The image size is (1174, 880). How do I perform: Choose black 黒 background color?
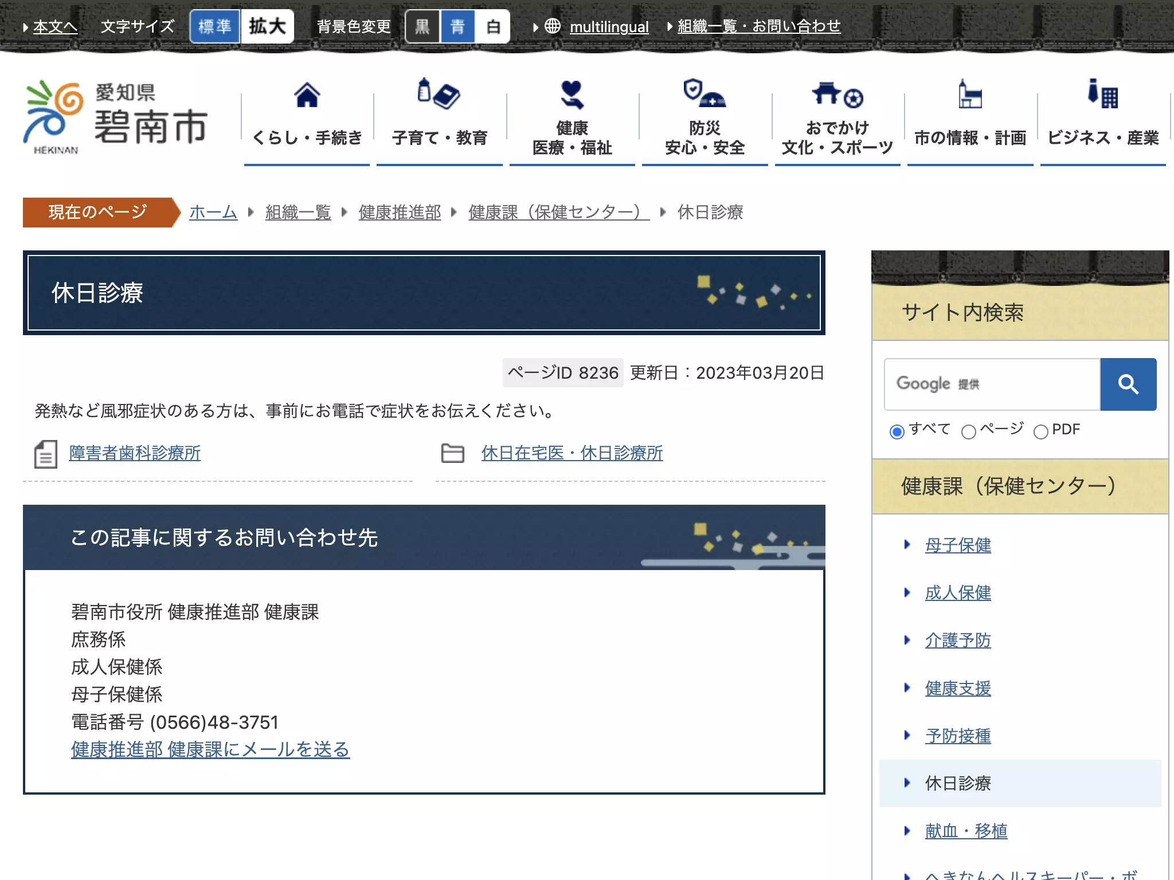pyautogui.click(x=422, y=26)
